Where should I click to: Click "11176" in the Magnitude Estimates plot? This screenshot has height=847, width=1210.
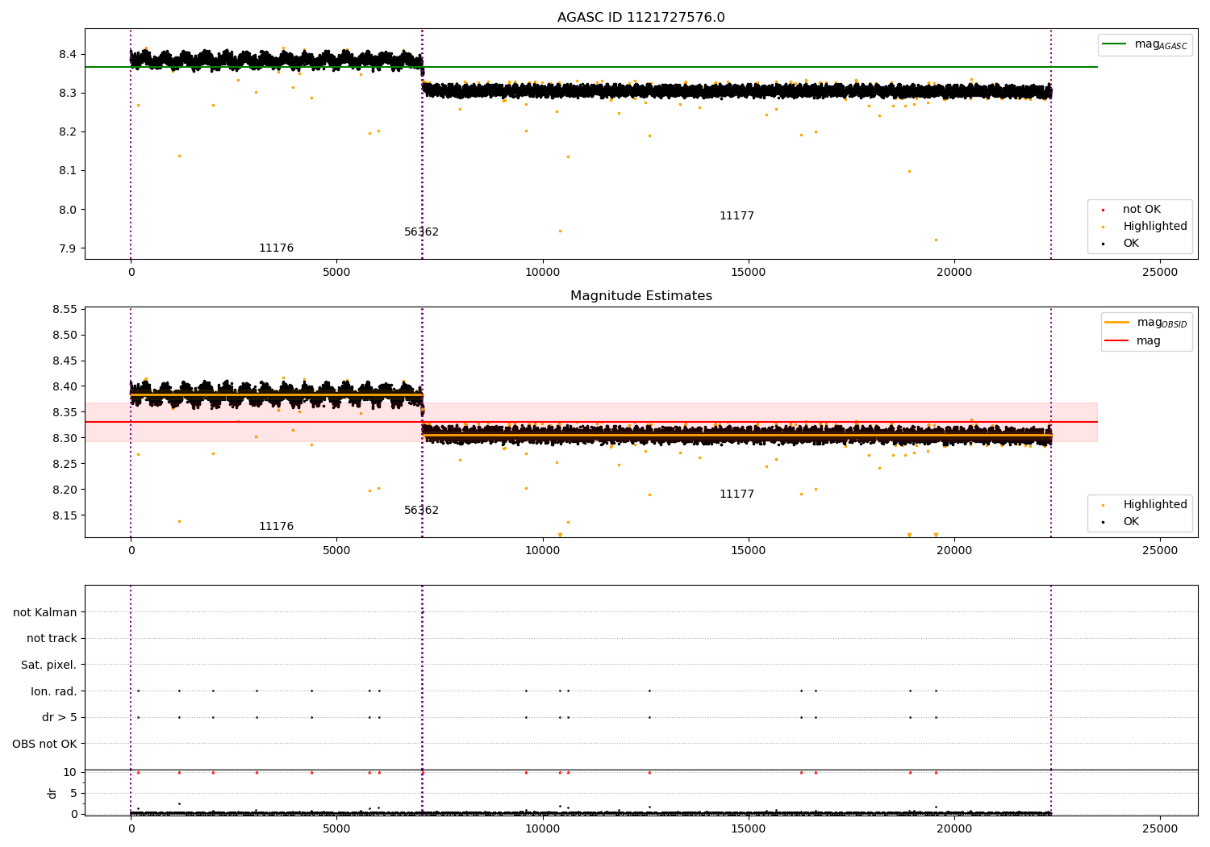tap(276, 527)
